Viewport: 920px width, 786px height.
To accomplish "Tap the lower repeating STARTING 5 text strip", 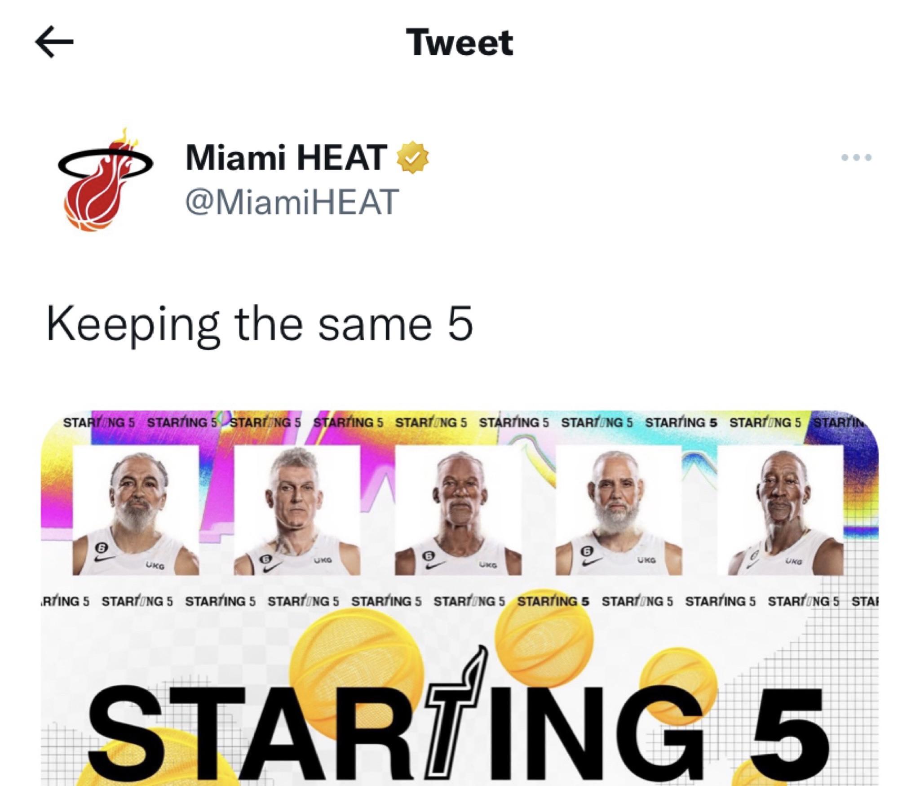I will pyautogui.click(x=459, y=601).
